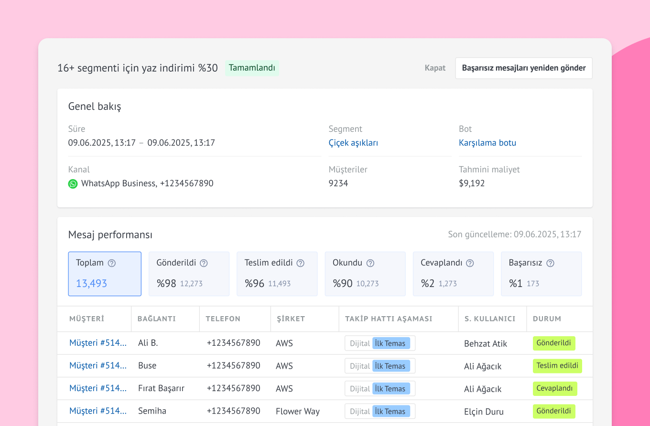
Task: Sort by the DURUM column header
Action: [547, 319]
